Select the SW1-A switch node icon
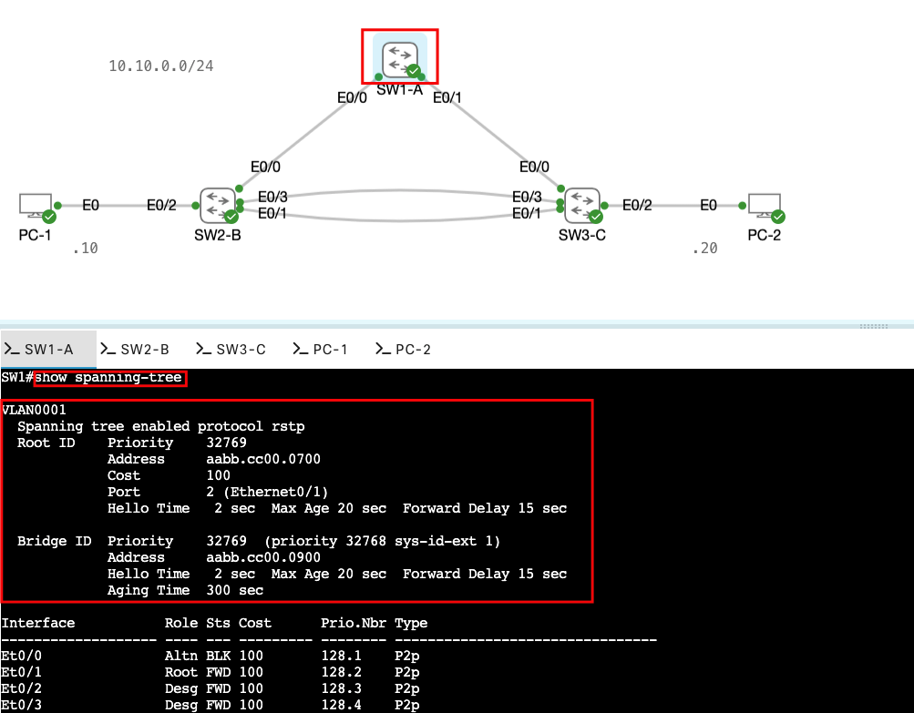The height and width of the screenshot is (713, 914). pyautogui.click(x=399, y=57)
